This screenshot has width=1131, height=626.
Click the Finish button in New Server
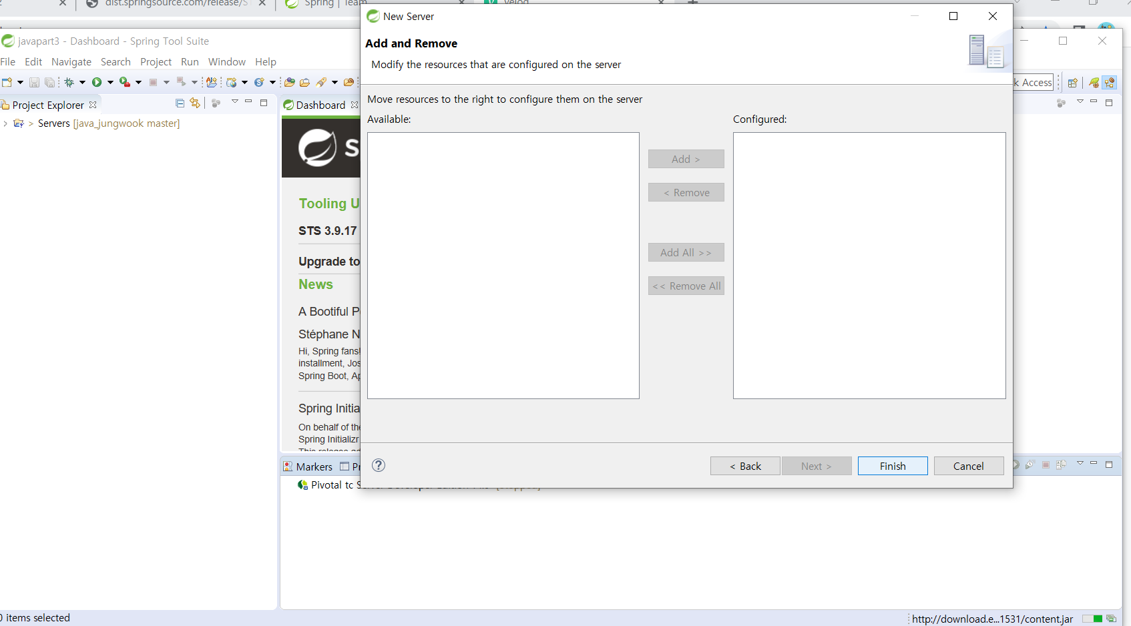pyautogui.click(x=893, y=466)
